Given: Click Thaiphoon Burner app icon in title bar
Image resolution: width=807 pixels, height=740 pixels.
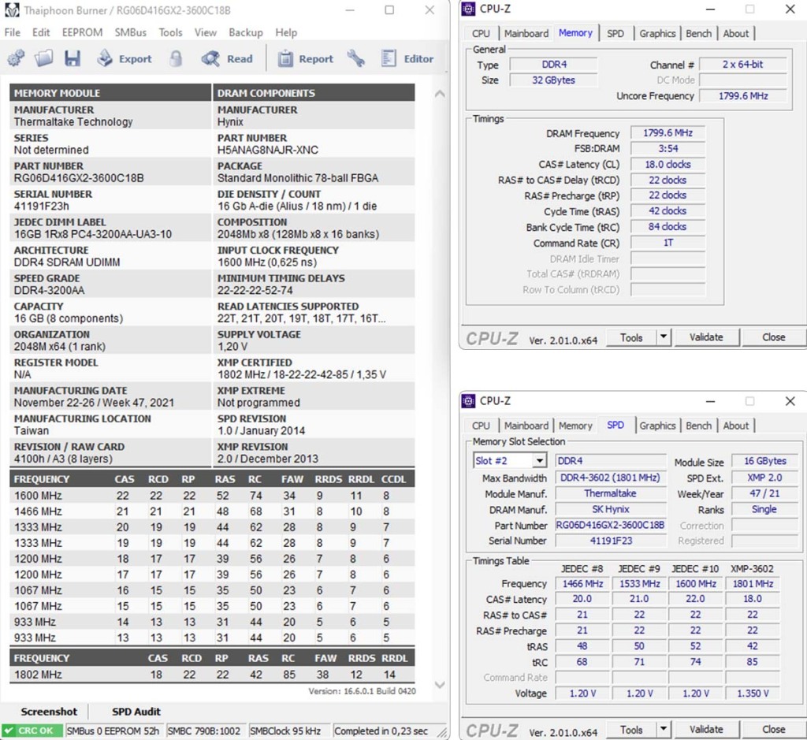Looking at the screenshot, I should pyautogui.click(x=11, y=10).
